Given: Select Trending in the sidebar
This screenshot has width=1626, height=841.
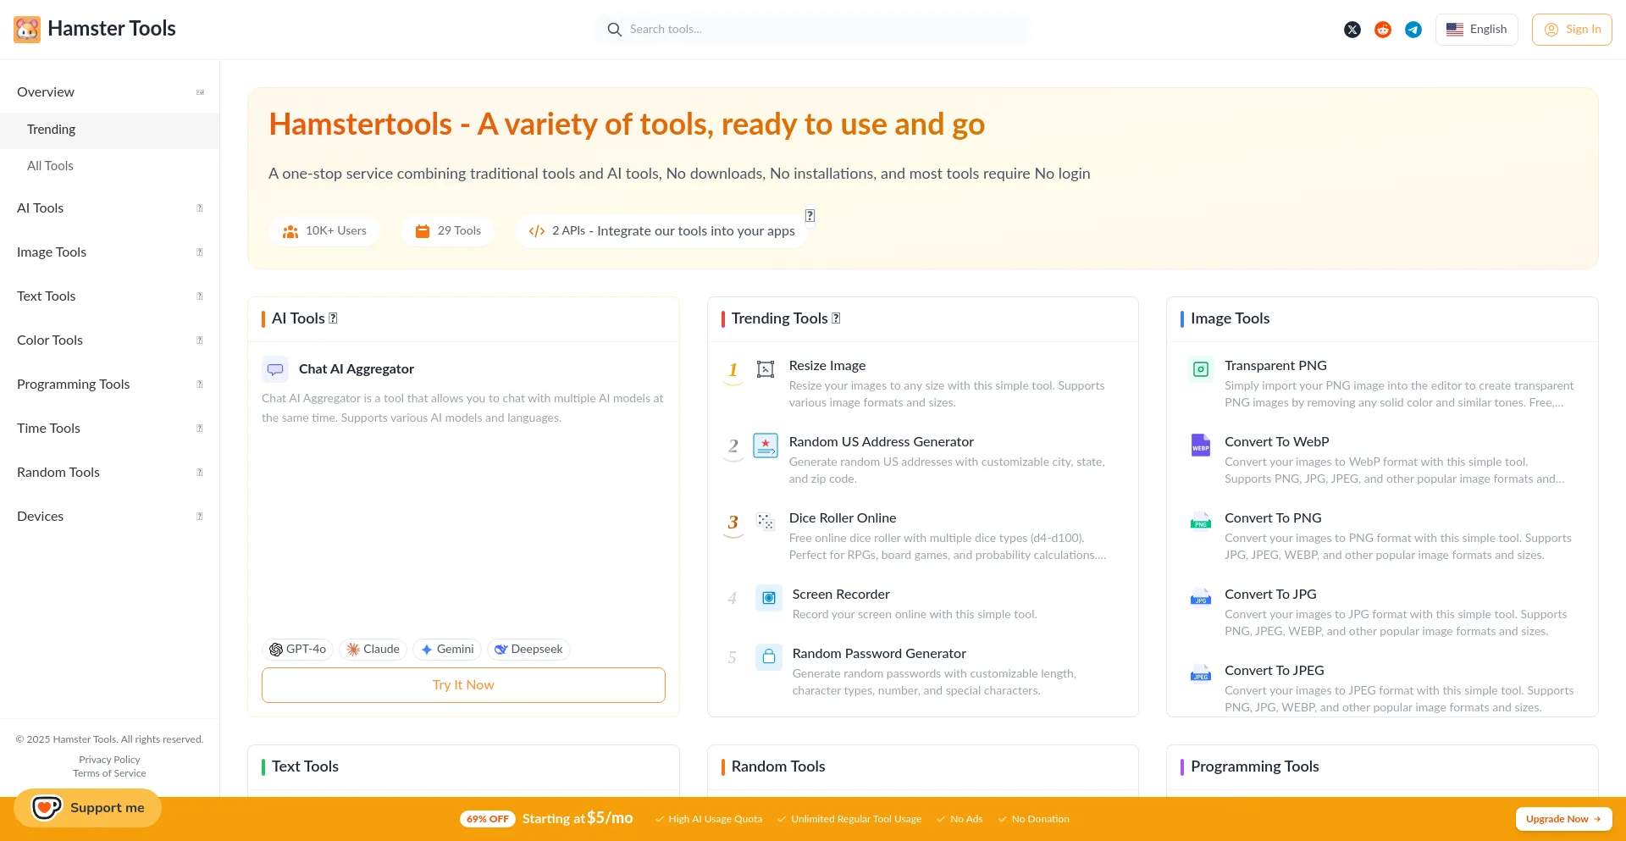Looking at the screenshot, I should click(52, 130).
